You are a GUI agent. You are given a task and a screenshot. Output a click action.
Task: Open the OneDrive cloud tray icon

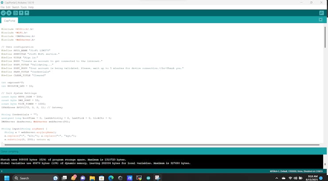pyautogui.click(x=283, y=178)
